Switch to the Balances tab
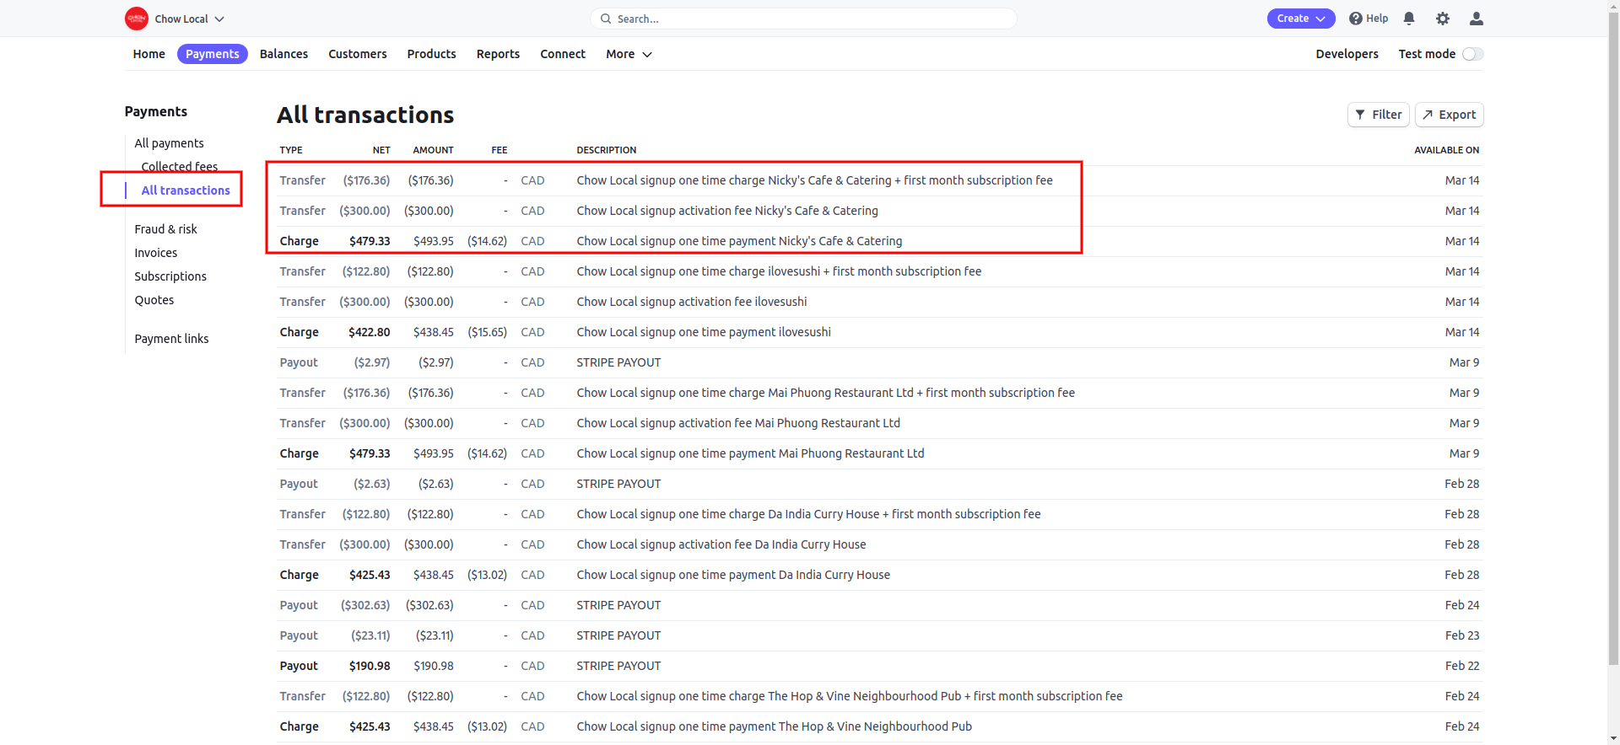1620x745 pixels. (x=283, y=54)
